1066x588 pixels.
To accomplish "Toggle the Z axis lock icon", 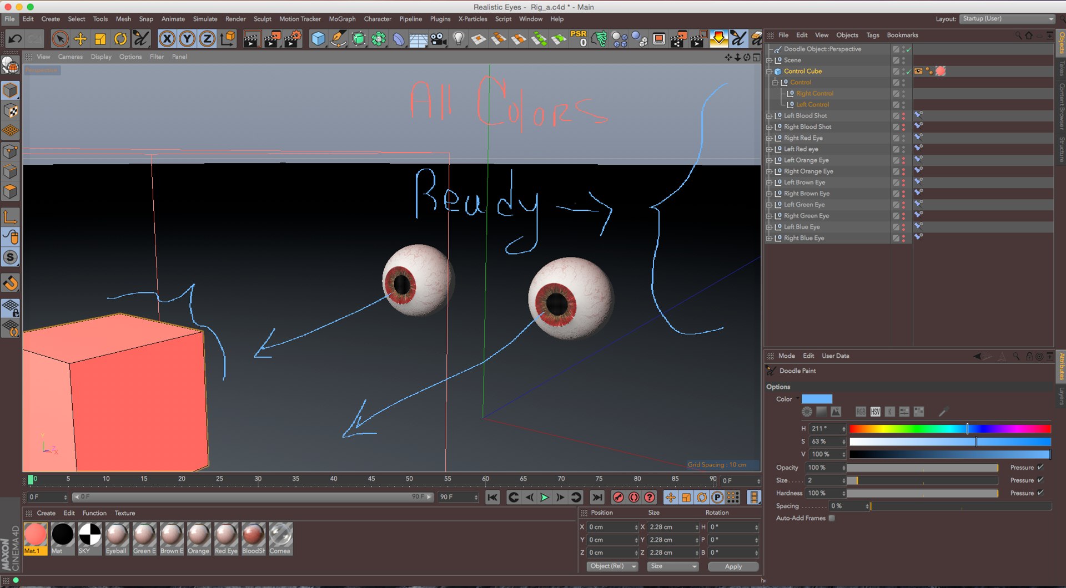I will 207,39.
